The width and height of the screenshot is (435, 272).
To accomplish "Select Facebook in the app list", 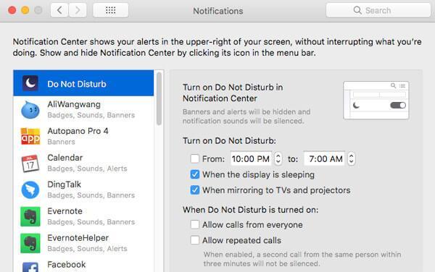I will (x=83, y=265).
